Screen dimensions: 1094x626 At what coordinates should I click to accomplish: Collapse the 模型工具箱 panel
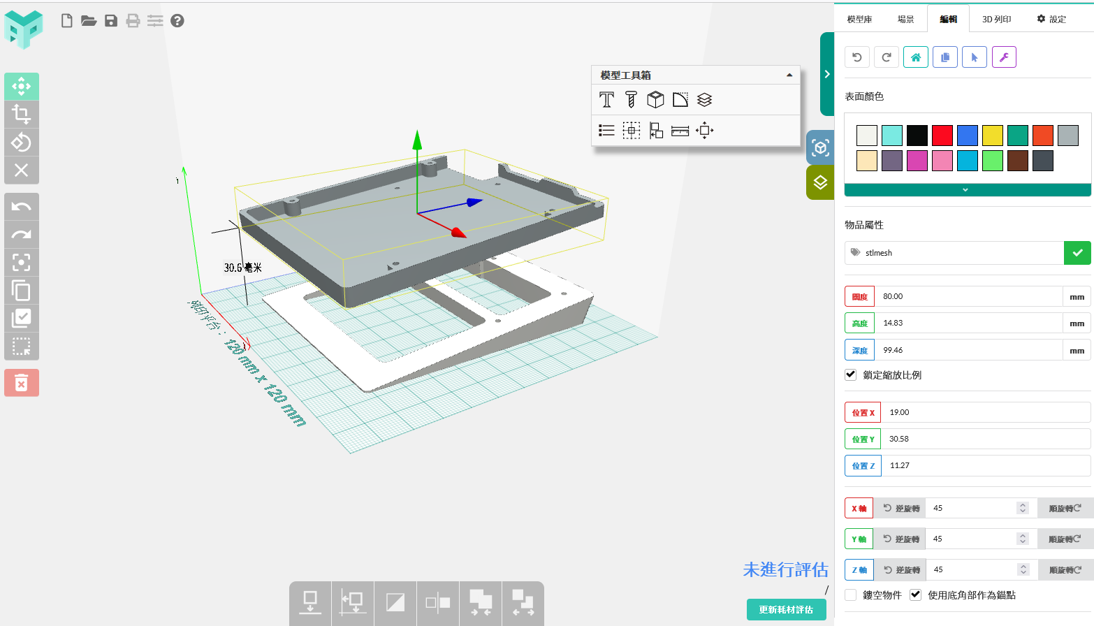pyautogui.click(x=790, y=75)
